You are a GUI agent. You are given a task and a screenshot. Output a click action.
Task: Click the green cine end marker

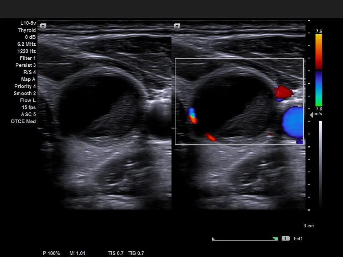click(275, 239)
